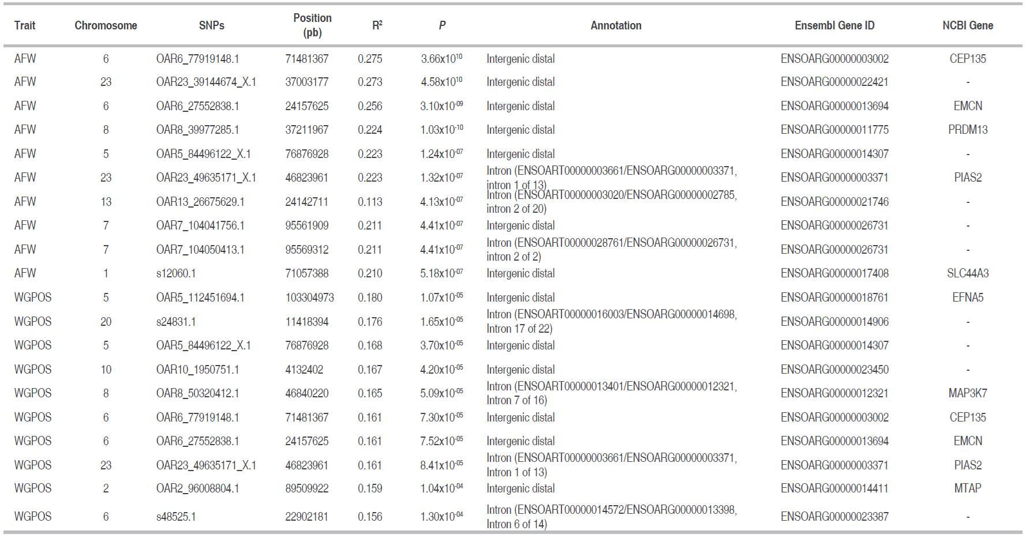Click the Annotation column header

(616, 25)
